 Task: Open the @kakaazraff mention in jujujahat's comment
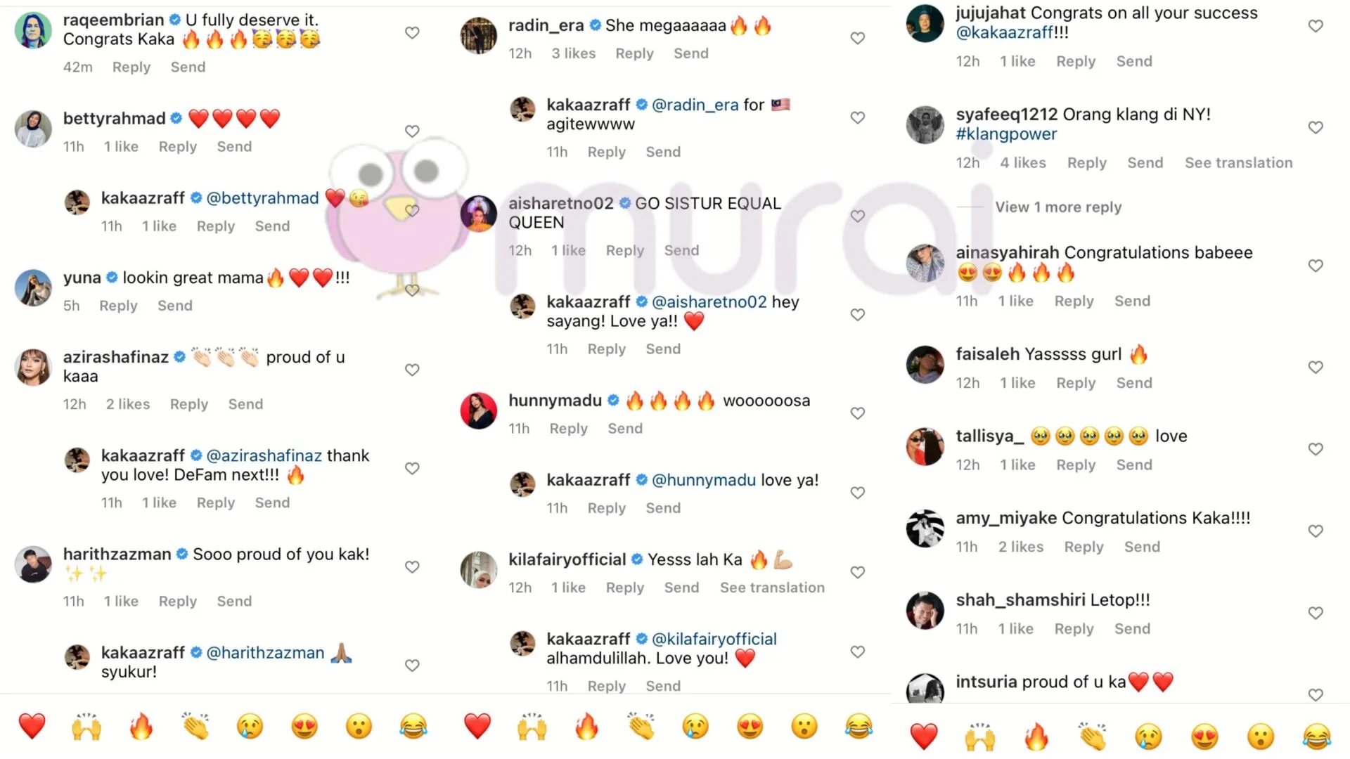pos(1004,32)
